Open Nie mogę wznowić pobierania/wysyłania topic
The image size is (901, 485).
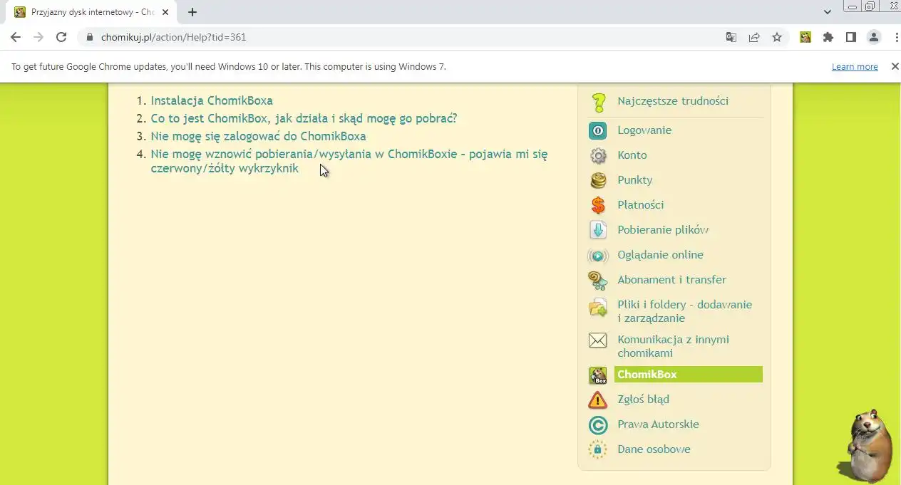pyautogui.click(x=349, y=161)
